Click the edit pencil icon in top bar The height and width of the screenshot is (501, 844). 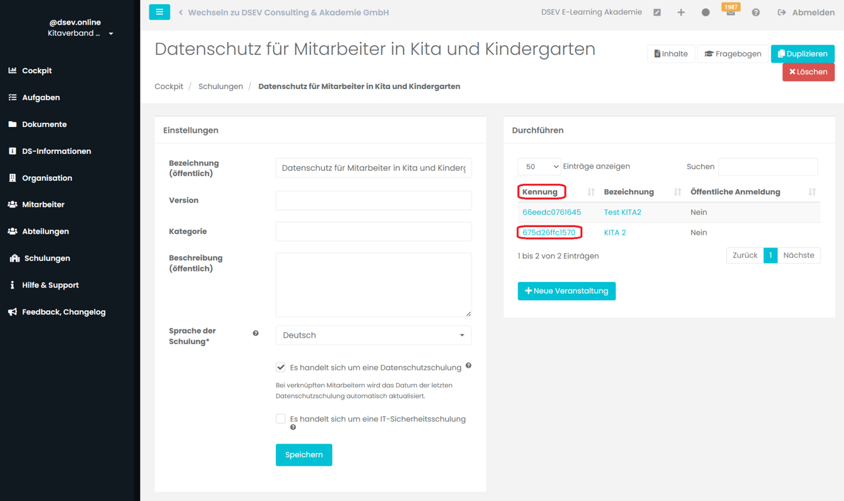click(657, 13)
